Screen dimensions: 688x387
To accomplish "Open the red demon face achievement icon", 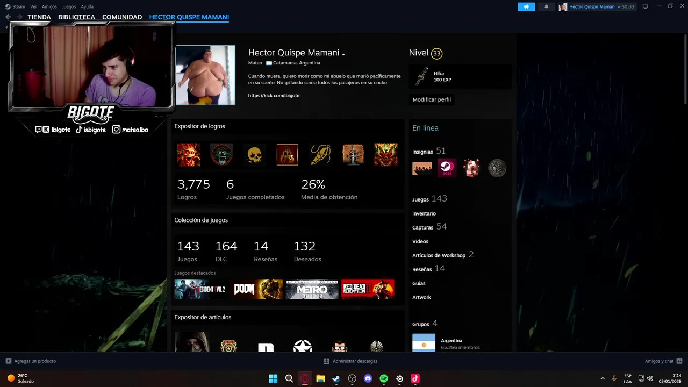I will (x=386, y=155).
